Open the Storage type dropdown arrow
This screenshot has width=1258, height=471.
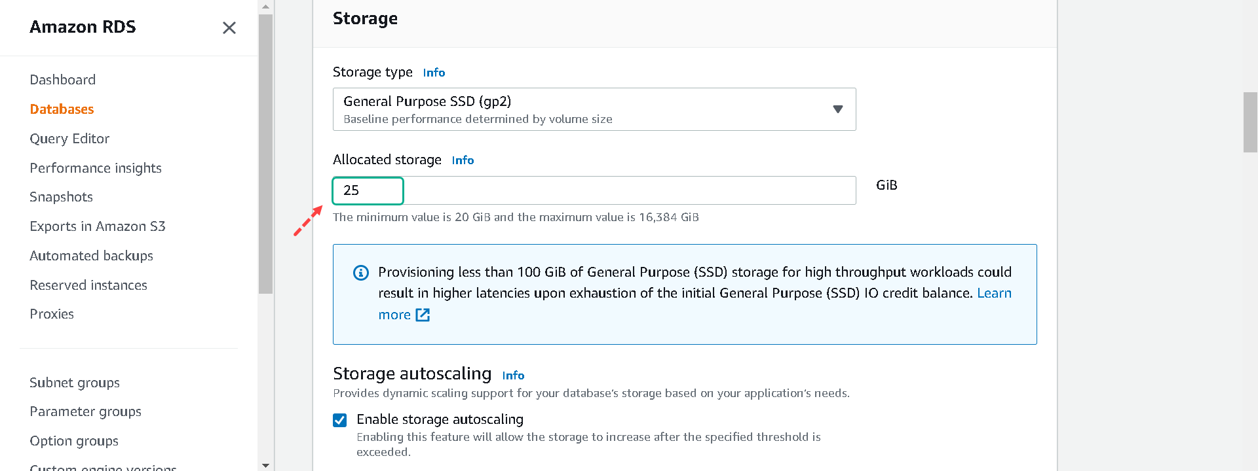tap(837, 109)
